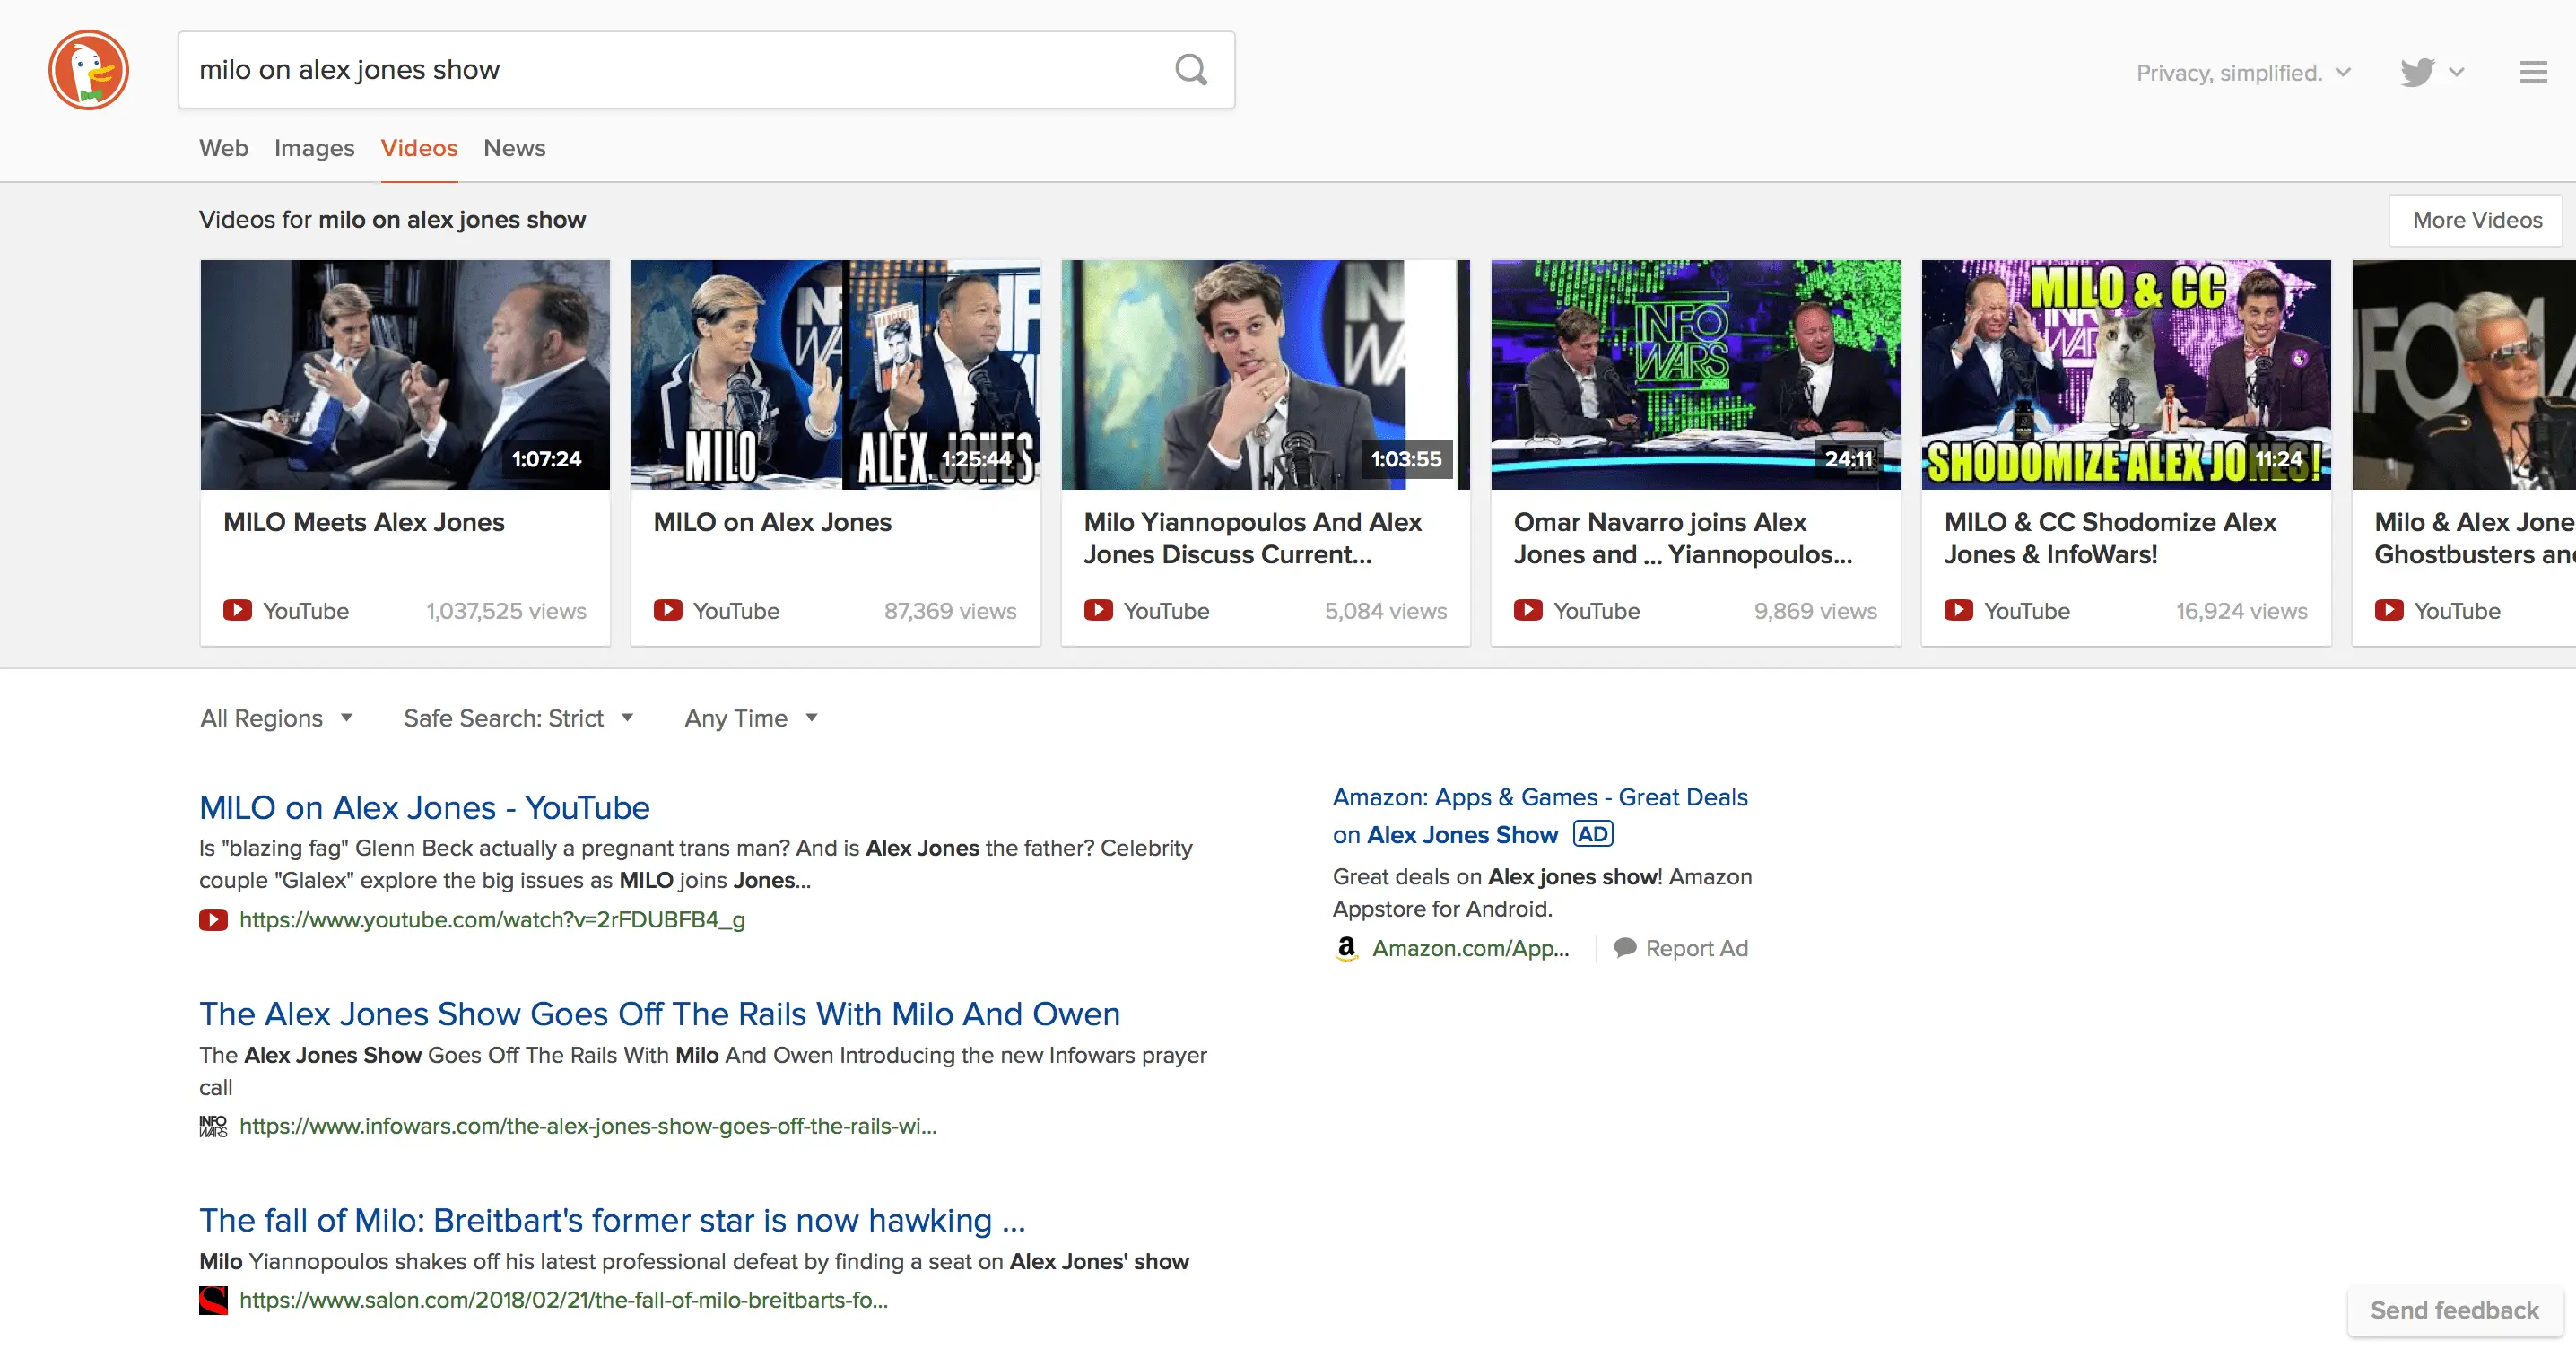This screenshot has height=1349, width=2576.
Task: Click the Infowars favicon beside infowars.com URL
Action: click(x=213, y=1126)
